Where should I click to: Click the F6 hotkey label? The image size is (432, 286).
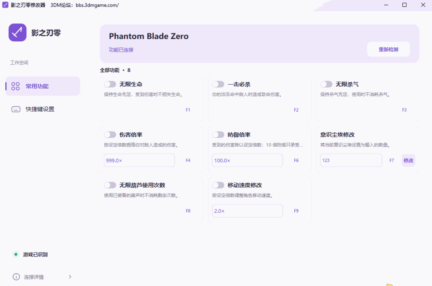pos(296,161)
